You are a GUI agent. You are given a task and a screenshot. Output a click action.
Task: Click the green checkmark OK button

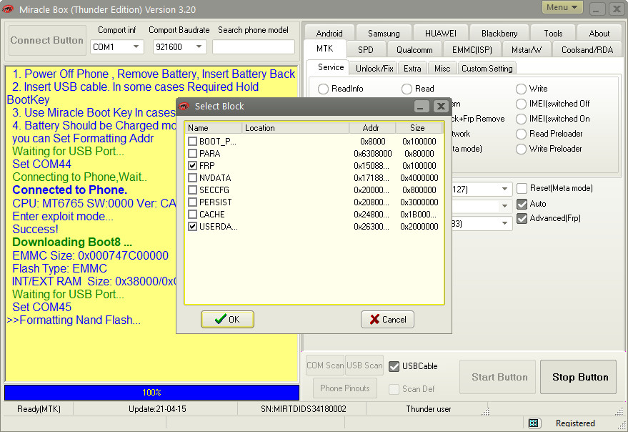[x=227, y=319]
